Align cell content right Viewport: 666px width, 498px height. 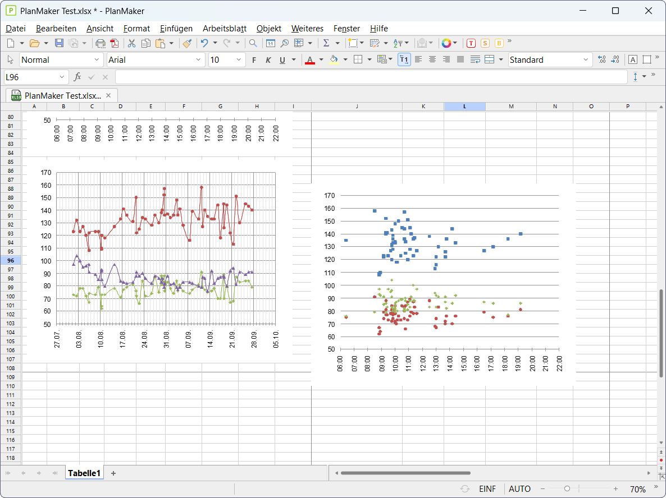(x=446, y=60)
